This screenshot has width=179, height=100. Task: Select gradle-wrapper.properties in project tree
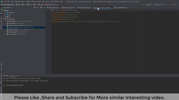(x=20, y=26)
